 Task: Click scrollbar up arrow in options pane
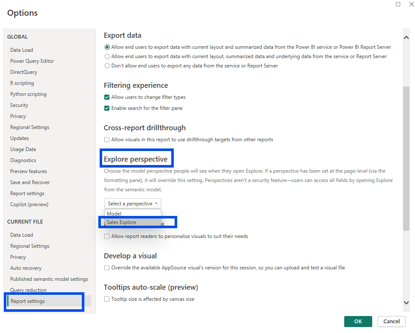[x=406, y=38]
